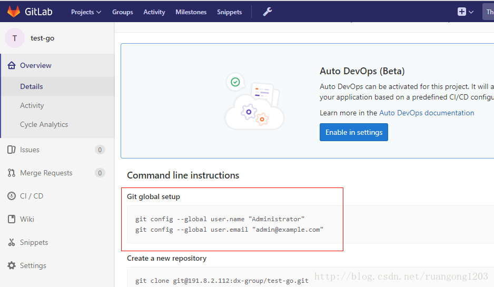
Task: Open Snippets in the left sidebar
Action: point(34,242)
